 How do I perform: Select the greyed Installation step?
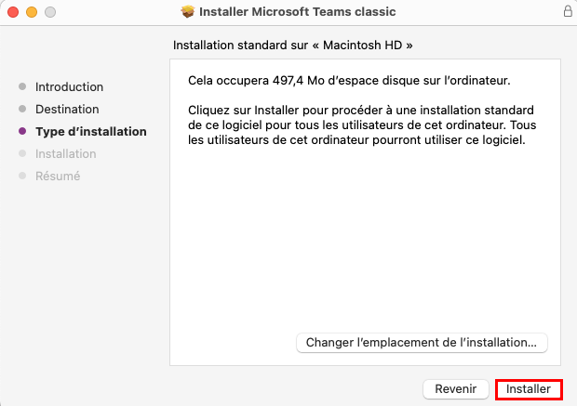click(x=65, y=154)
